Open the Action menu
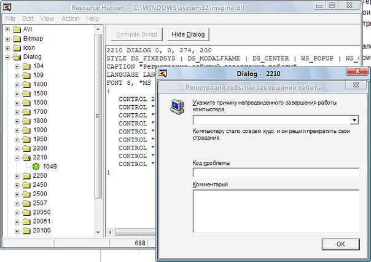The height and width of the screenshot is (262, 371). [70, 18]
